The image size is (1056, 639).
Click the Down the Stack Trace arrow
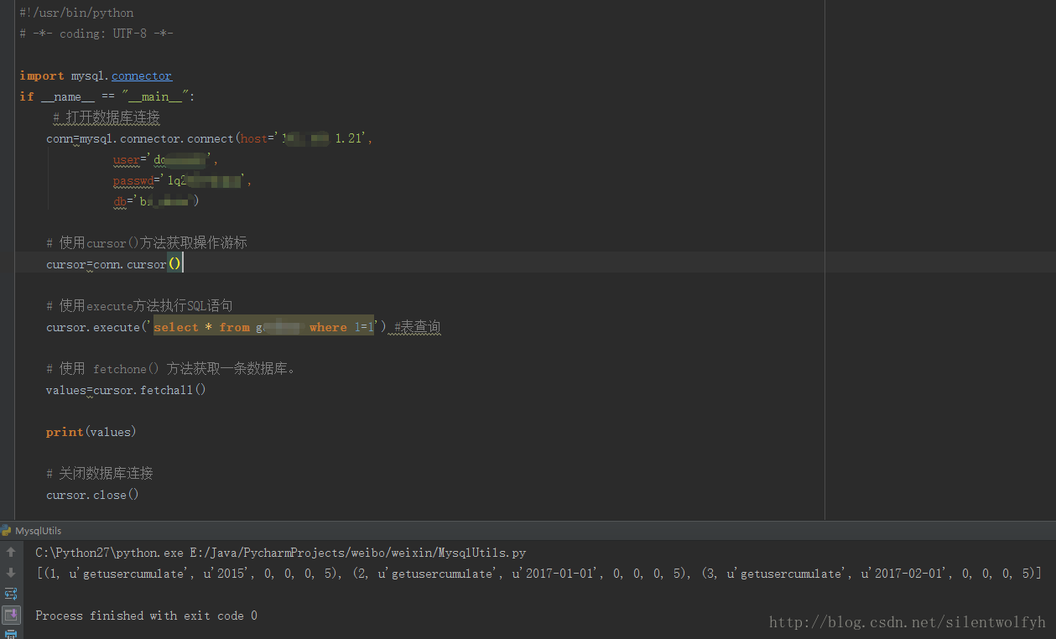point(11,573)
